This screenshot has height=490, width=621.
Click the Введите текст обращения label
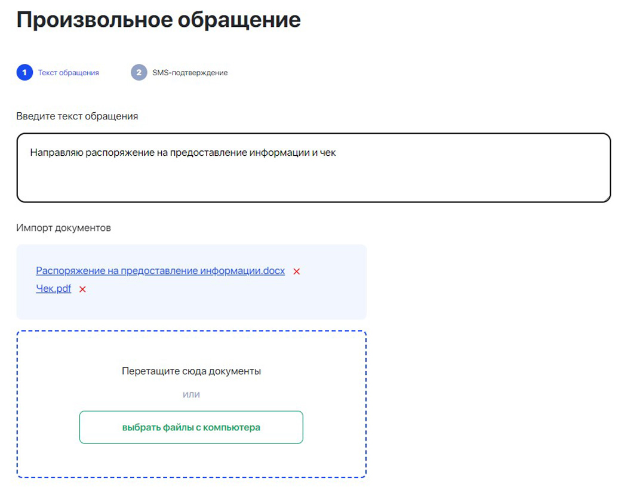point(77,116)
